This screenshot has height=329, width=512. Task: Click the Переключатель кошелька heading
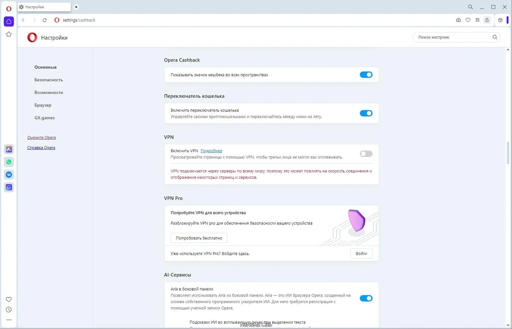pos(194,96)
